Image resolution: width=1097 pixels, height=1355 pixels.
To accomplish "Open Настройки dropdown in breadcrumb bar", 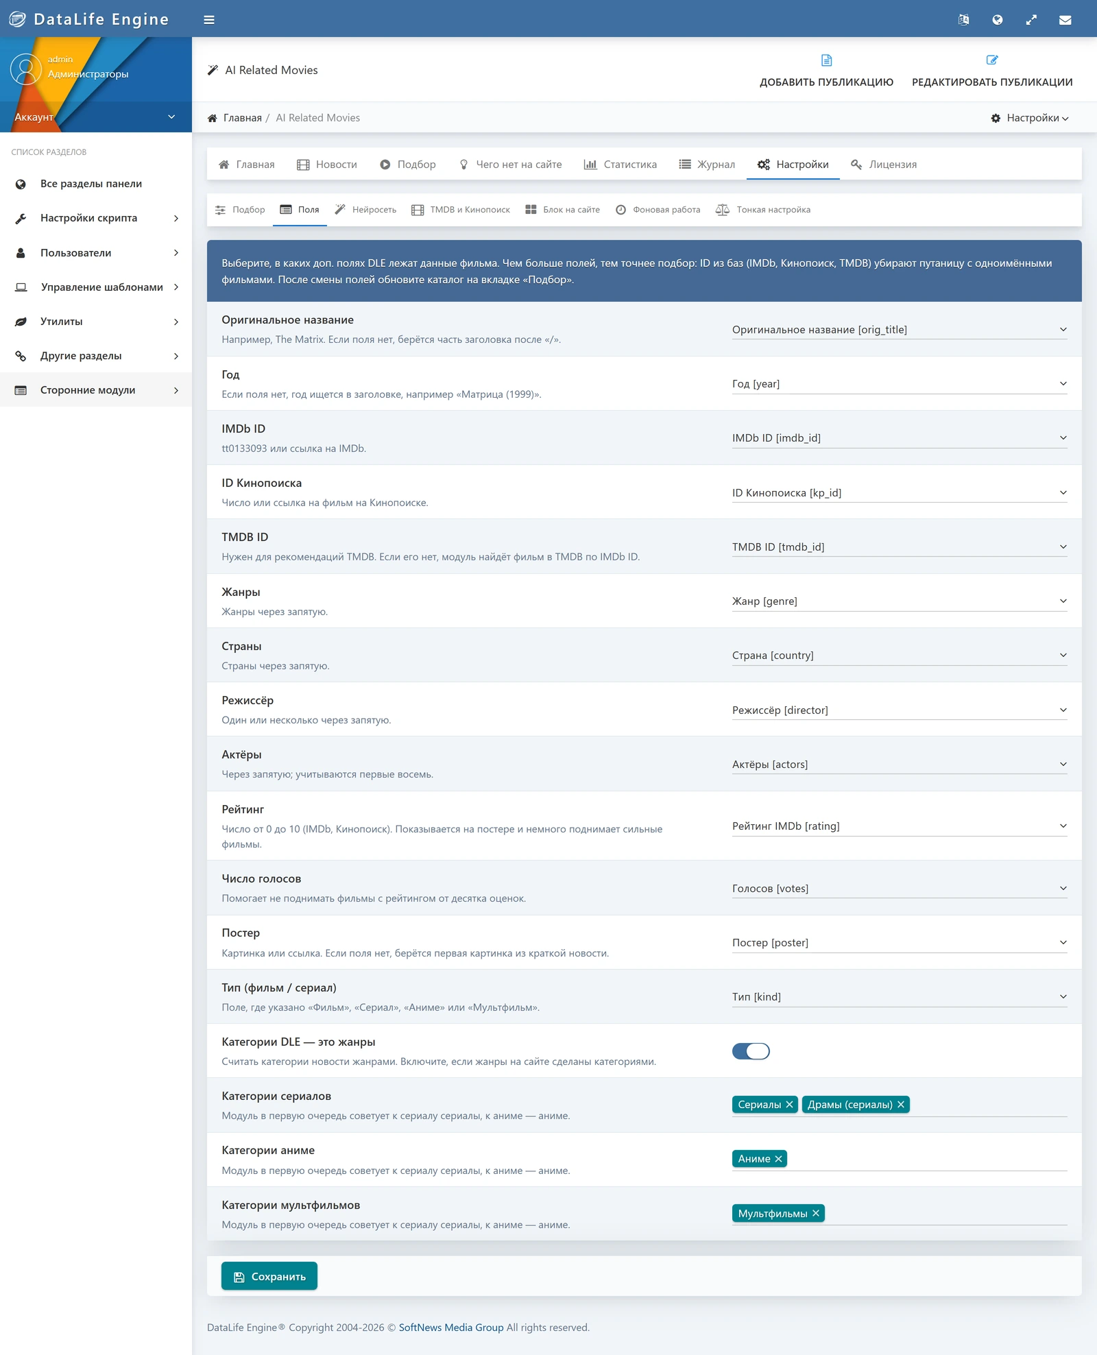I will pyautogui.click(x=1030, y=118).
